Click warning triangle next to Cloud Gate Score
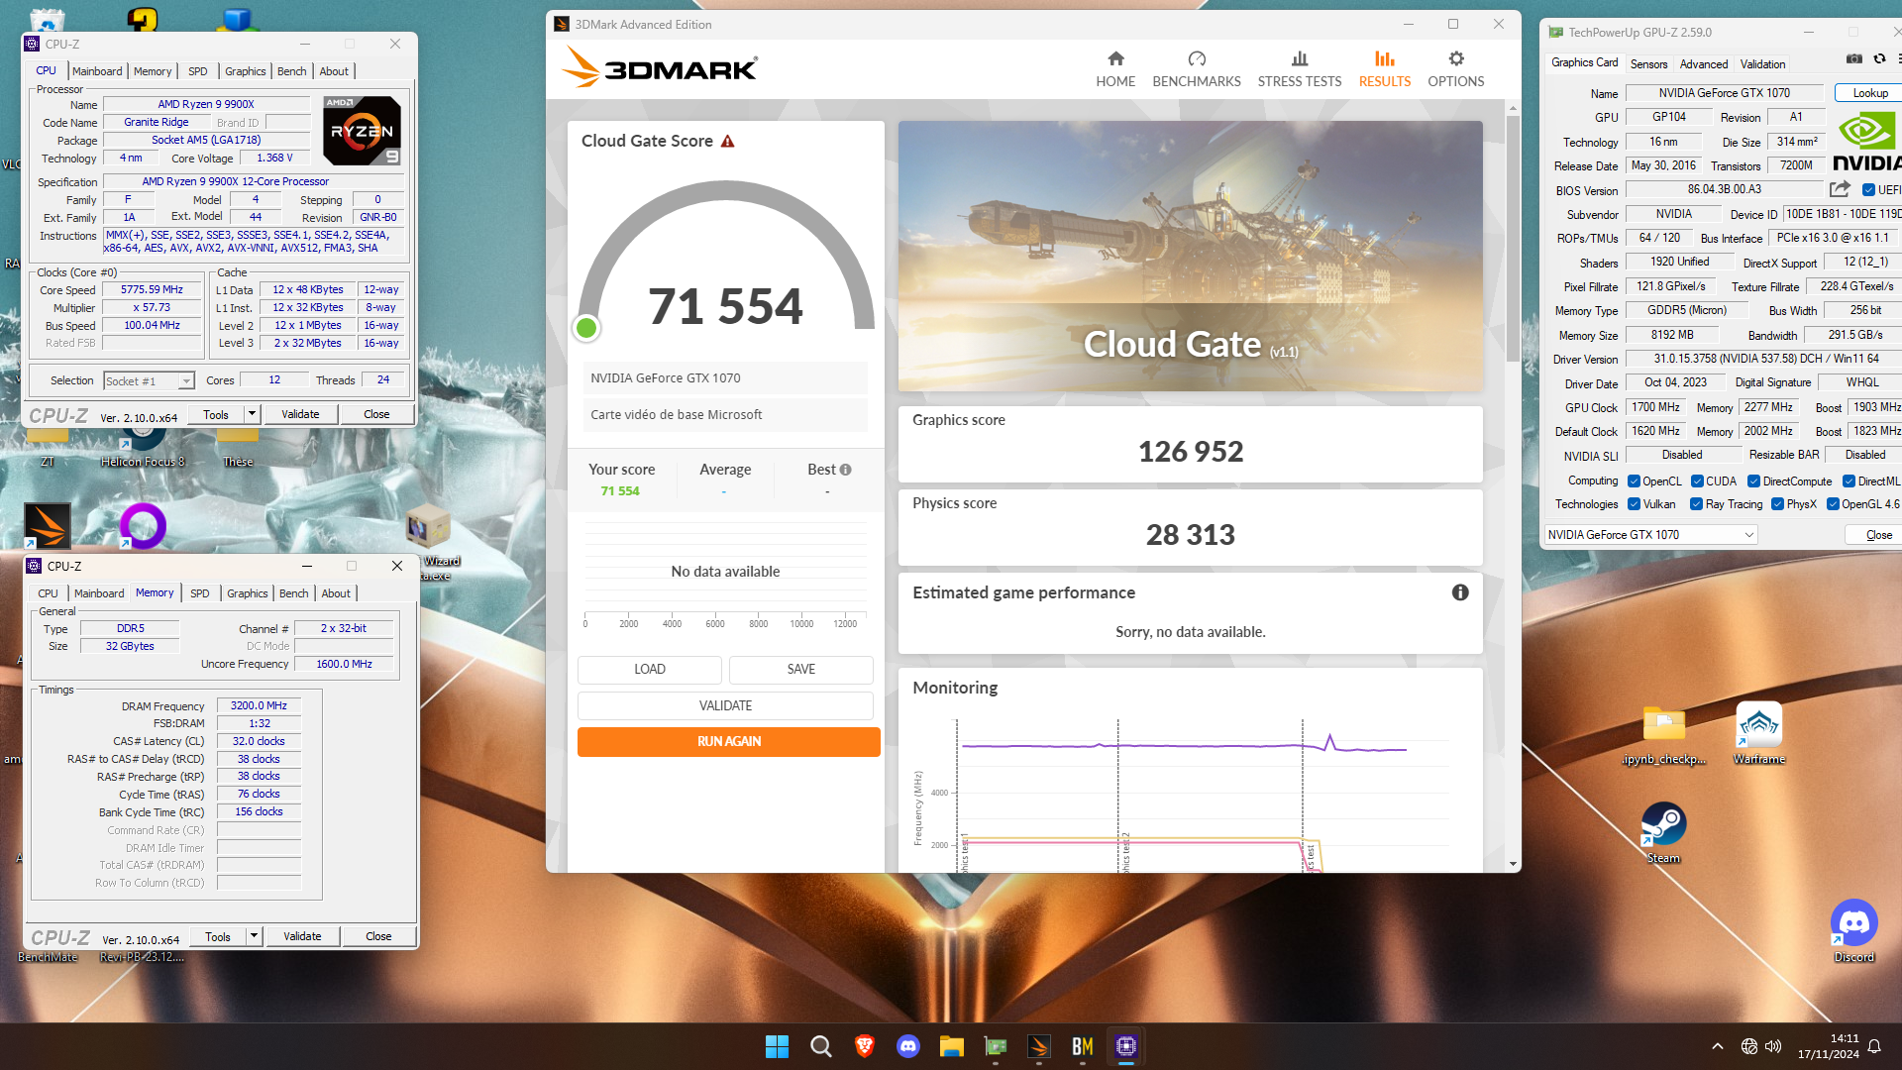This screenshot has height=1070, width=1902. pos(728,142)
